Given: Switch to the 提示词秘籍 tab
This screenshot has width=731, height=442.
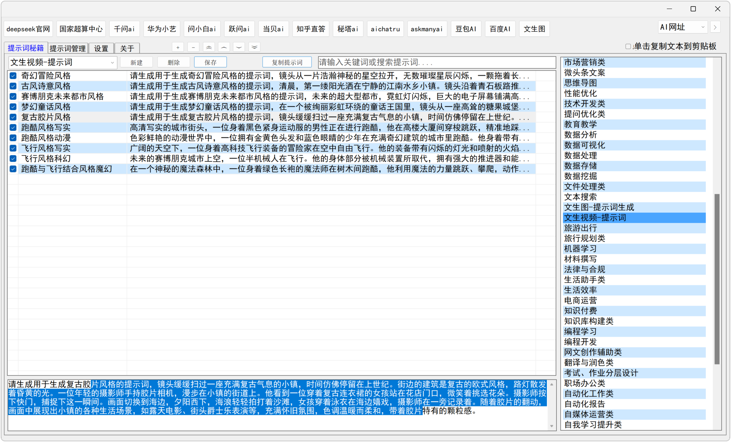Looking at the screenshot, I should click(x=26, y=48).
